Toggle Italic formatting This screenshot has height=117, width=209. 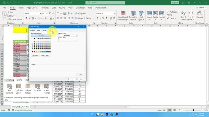coord(30,18)
